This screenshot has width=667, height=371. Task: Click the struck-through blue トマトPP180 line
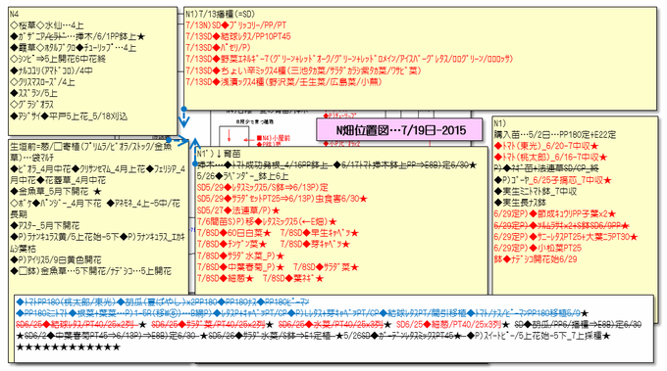pyautogui.click(x=163, y=301)
